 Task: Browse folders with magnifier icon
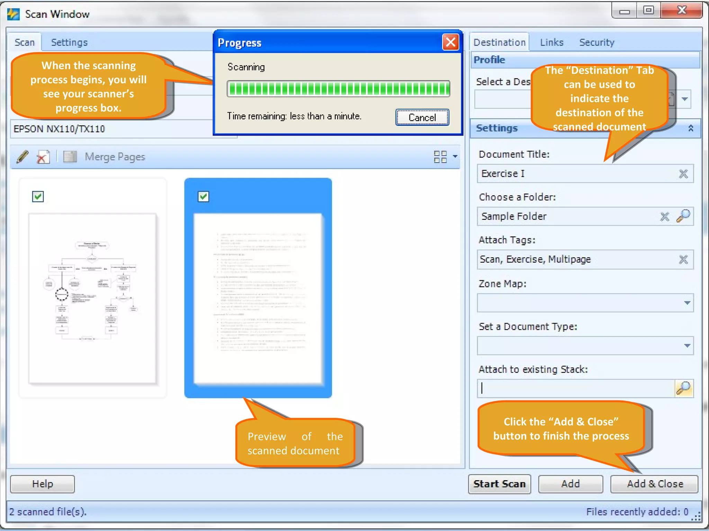point(683,216)
